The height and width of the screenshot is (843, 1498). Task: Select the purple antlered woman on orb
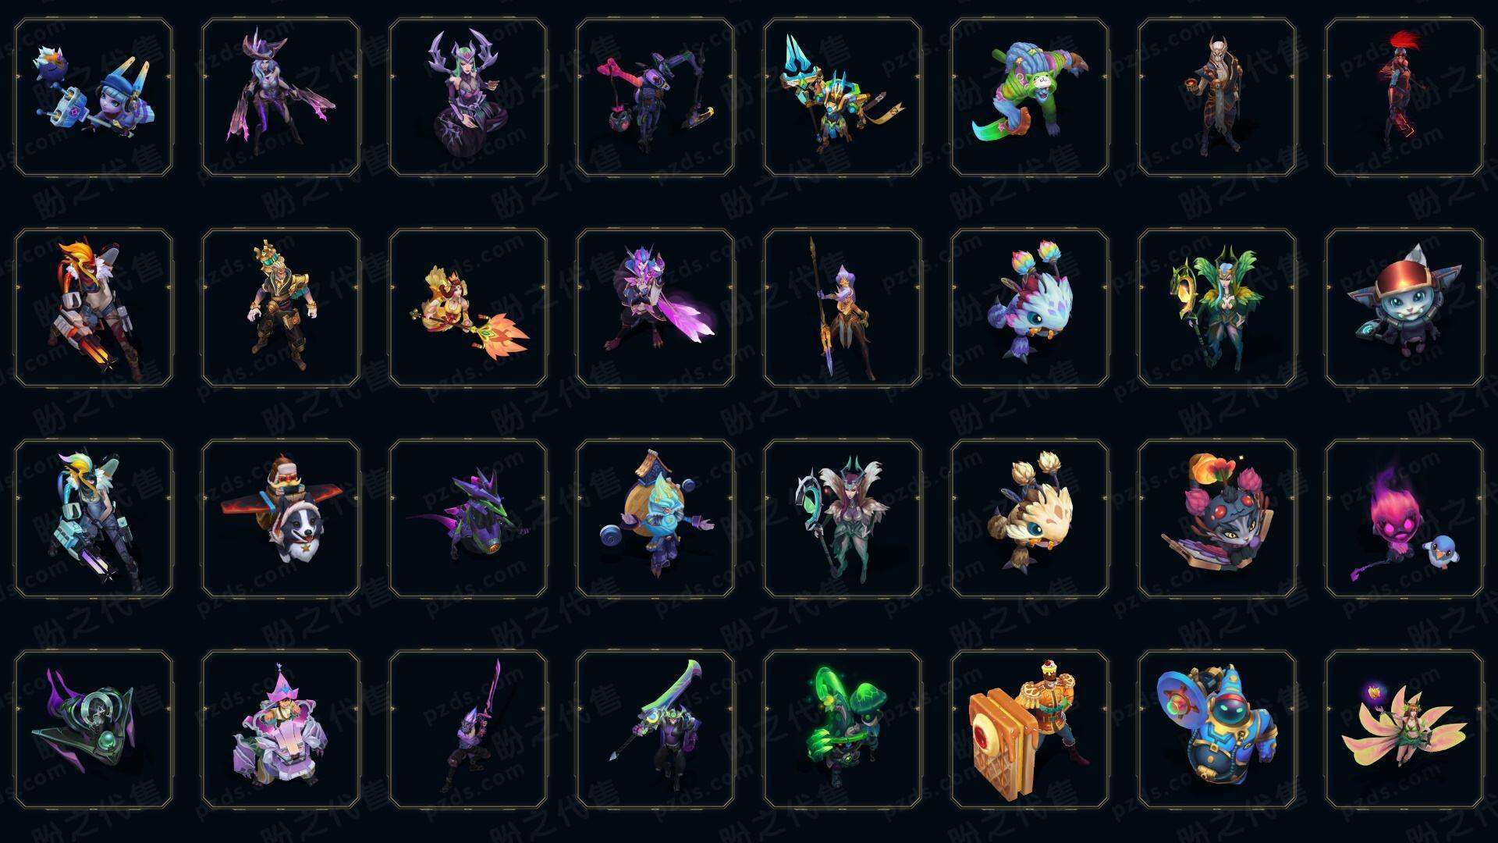pyautogui.click(x=468, y=98)
